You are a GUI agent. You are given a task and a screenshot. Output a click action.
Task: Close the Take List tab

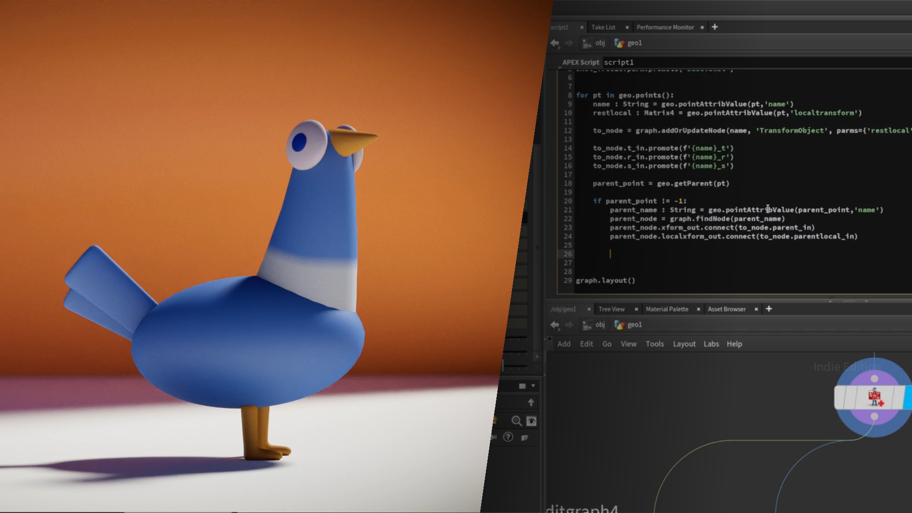click(x=627, y=28)
